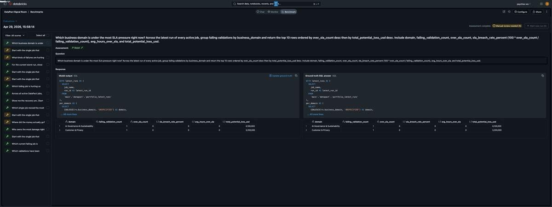
Task: Click the Share button
Action: coord(536,11)
